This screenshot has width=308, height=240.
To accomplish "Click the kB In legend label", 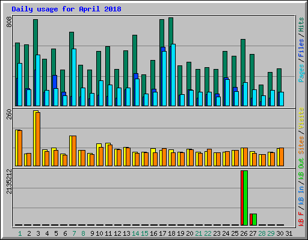I will [301, 195].
